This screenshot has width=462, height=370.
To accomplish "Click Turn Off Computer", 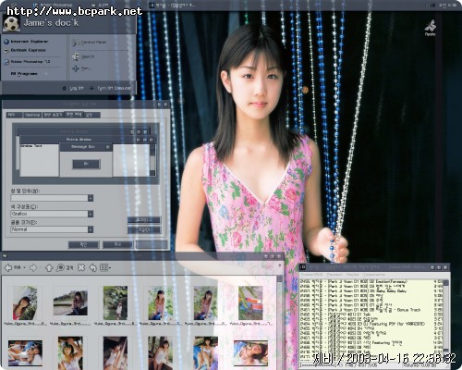I will click(x=110, y=88).
